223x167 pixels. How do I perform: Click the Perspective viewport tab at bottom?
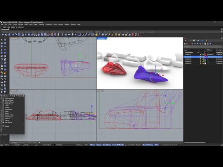(x=14, y=142)
